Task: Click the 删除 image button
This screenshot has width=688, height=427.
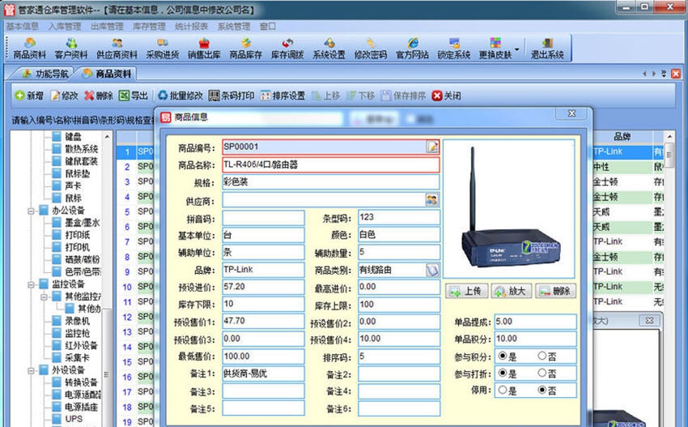Action: (555, 291)
